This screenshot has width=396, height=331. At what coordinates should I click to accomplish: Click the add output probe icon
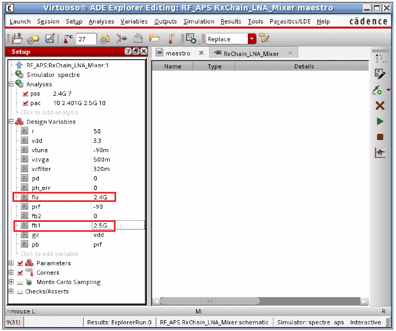[377, 90]
